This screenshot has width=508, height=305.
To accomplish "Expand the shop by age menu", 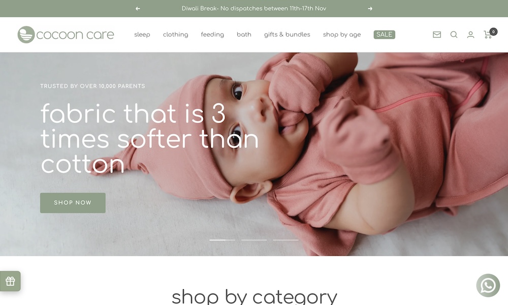I will point(342,35).
